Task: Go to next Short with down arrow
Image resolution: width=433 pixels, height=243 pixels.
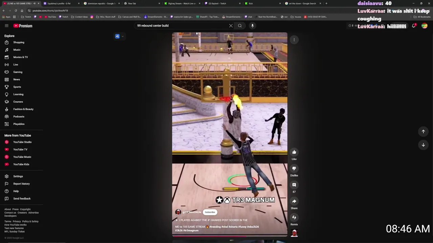Action: (423, 145)
